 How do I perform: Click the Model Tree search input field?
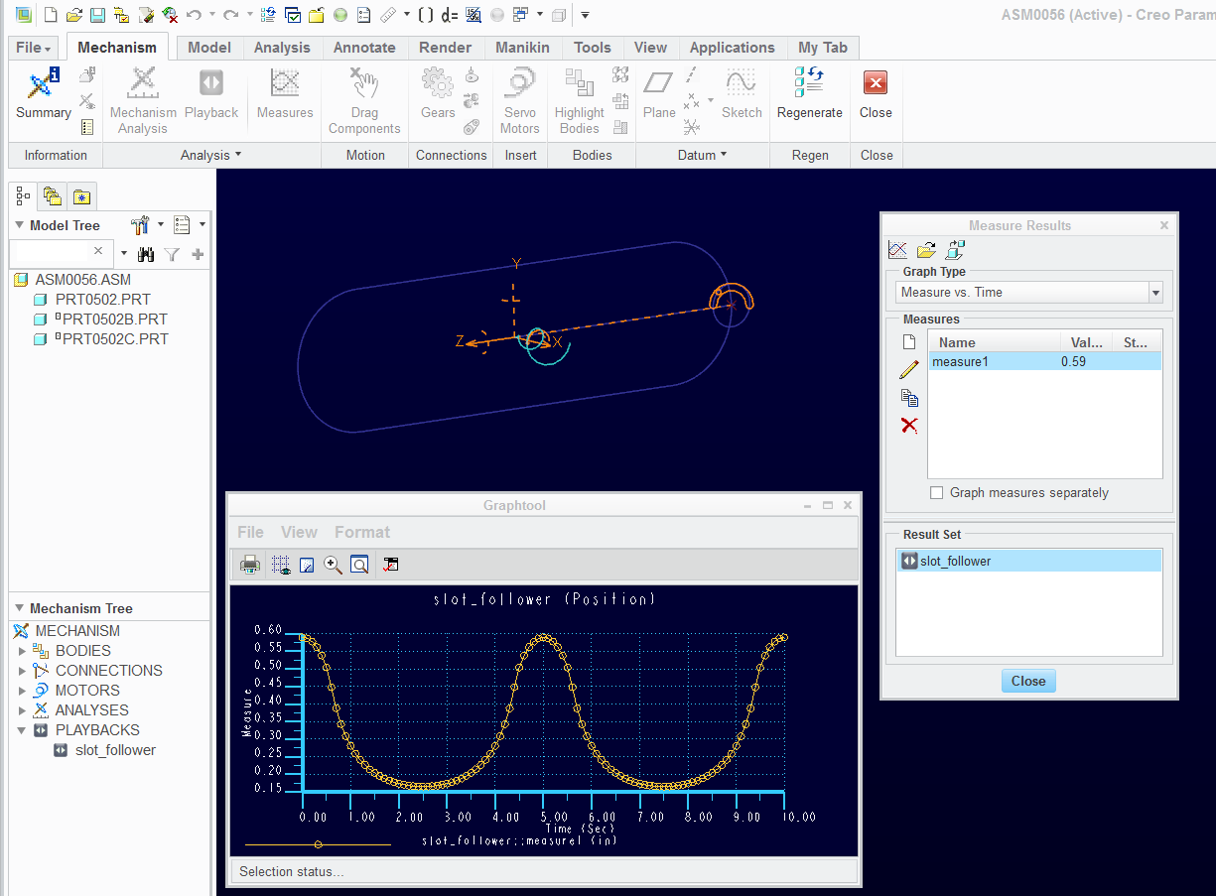click(x=54, y=252)
